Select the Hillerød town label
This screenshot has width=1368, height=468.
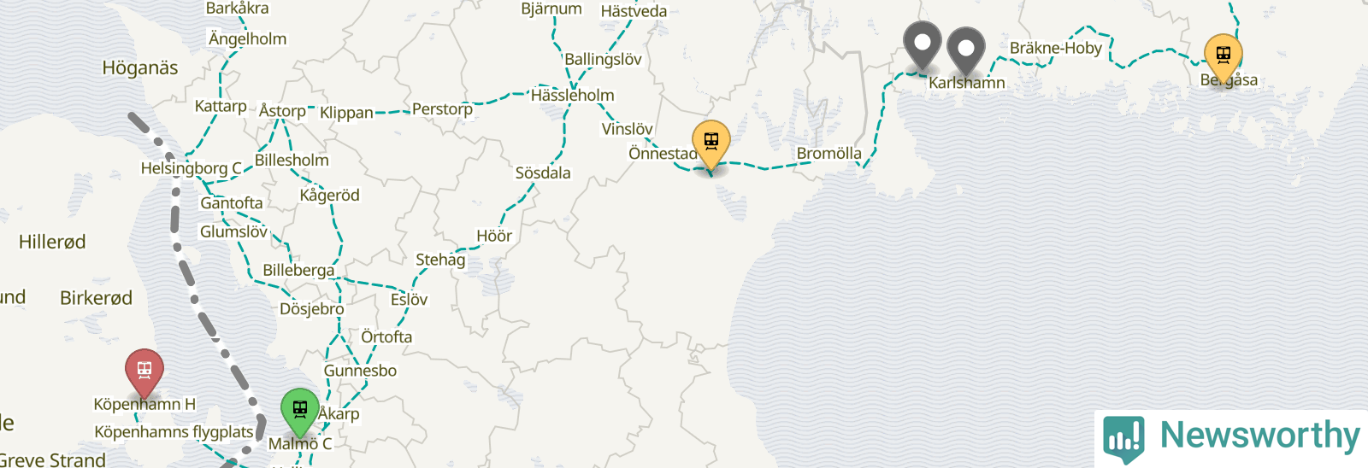point(52,242)
